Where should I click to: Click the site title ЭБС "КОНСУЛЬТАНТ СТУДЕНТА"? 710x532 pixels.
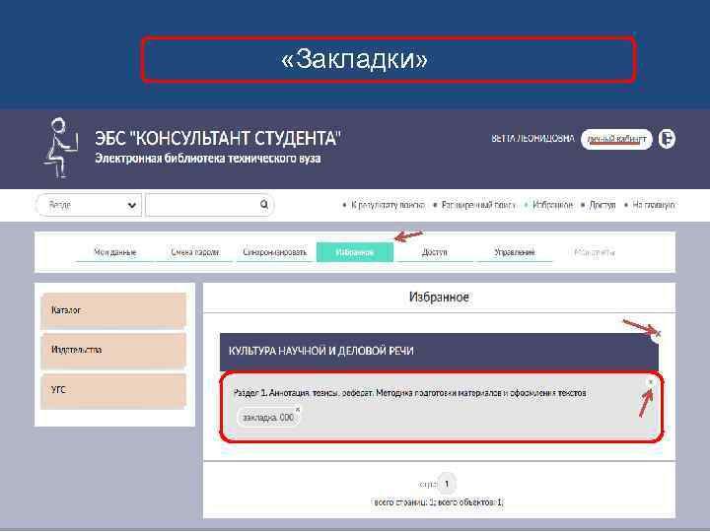[x=218, y=138]
